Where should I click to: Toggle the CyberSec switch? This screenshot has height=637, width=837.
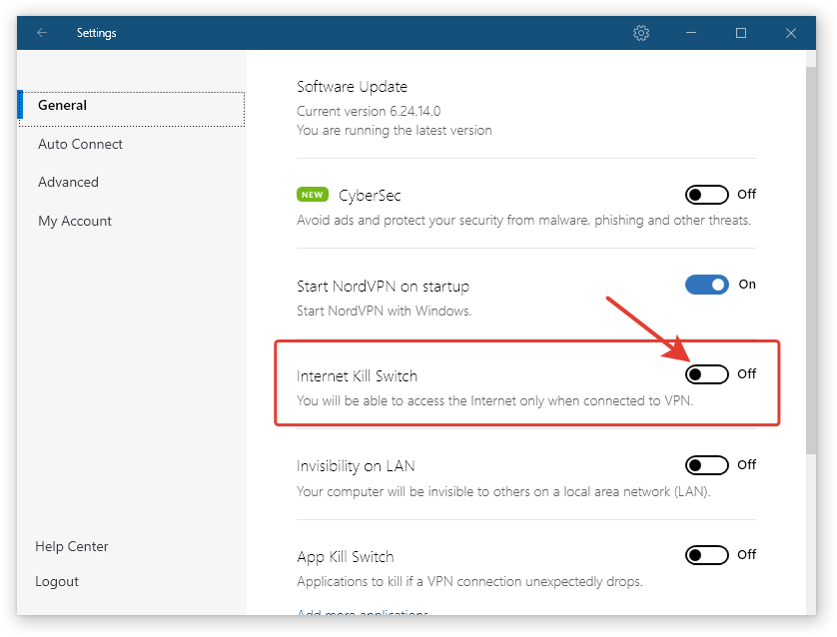707,195
